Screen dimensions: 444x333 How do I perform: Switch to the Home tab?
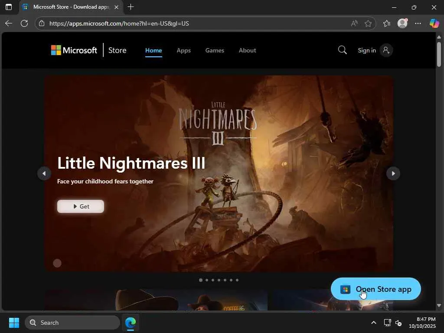(x=153, y=50)
